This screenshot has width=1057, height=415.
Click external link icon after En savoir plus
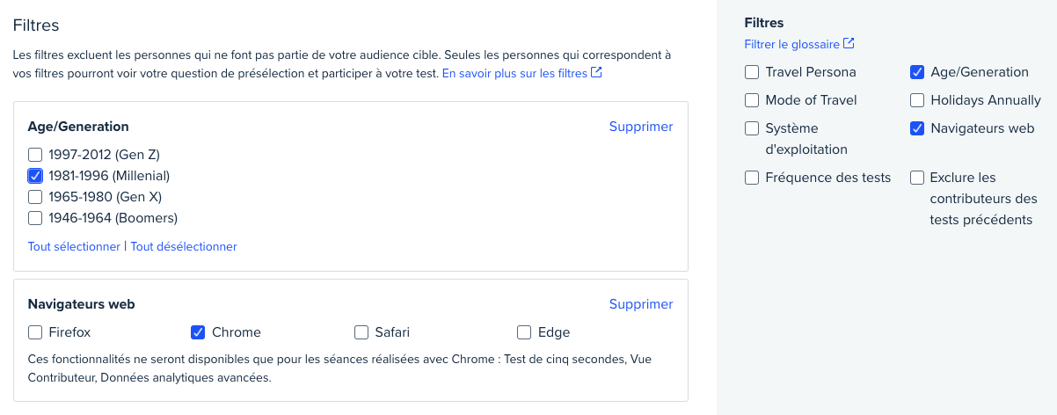(596, 73)
